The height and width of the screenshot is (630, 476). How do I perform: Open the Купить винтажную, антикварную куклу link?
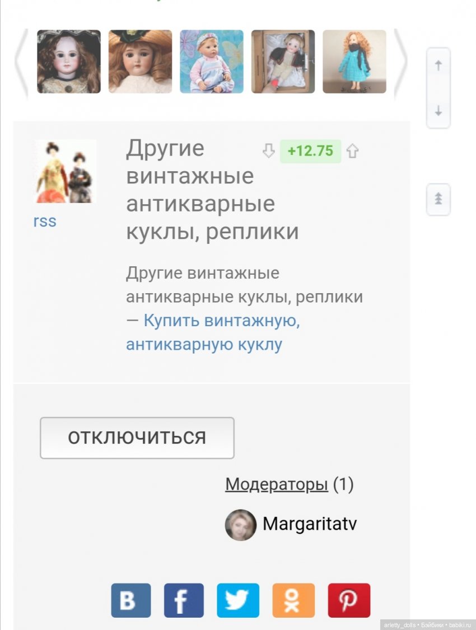point(213,332)
